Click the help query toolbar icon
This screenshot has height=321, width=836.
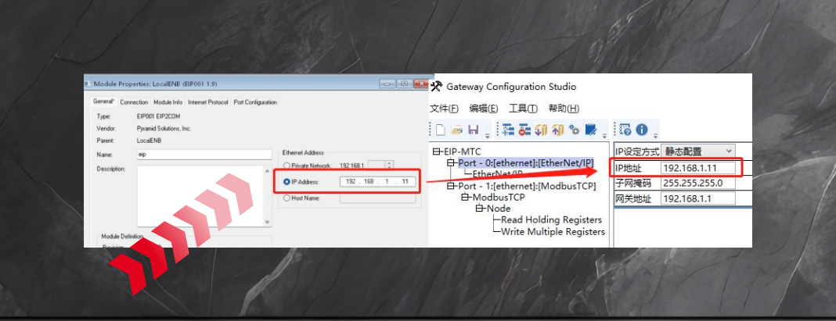626,130
